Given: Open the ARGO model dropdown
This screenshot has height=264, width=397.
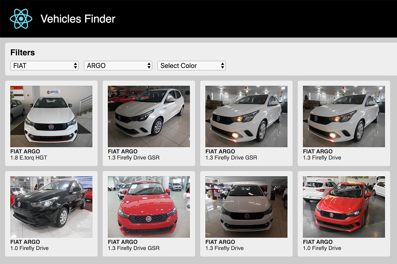Looking at the screenshot, I should click(118, 65).
